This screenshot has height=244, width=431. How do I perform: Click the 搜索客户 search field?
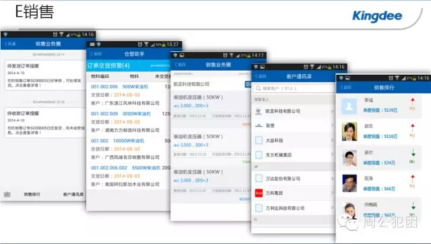point(294,88)
